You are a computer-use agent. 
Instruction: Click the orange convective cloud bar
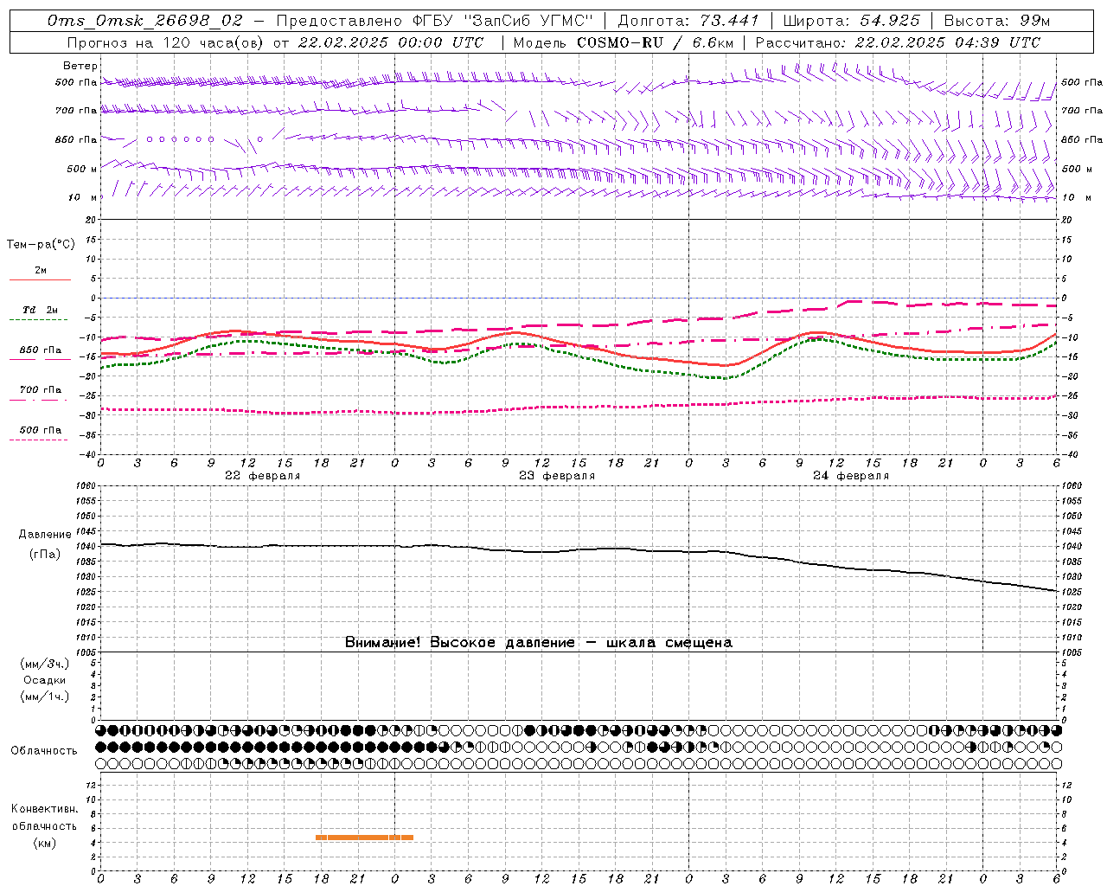coord(364,838)
